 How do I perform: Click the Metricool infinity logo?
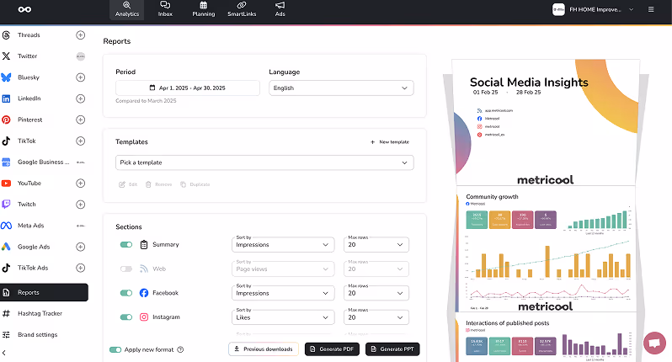tap(24, 9)
